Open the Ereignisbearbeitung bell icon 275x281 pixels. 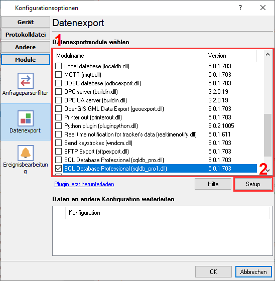(26, 153)
